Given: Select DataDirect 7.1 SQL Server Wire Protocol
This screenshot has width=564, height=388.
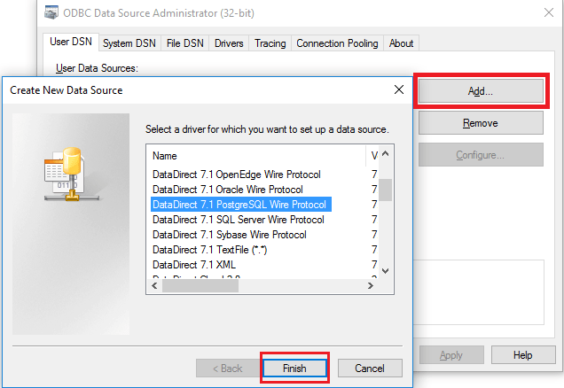Looking at the screenshot, I should pyautogui.click(x=238, y=220).
